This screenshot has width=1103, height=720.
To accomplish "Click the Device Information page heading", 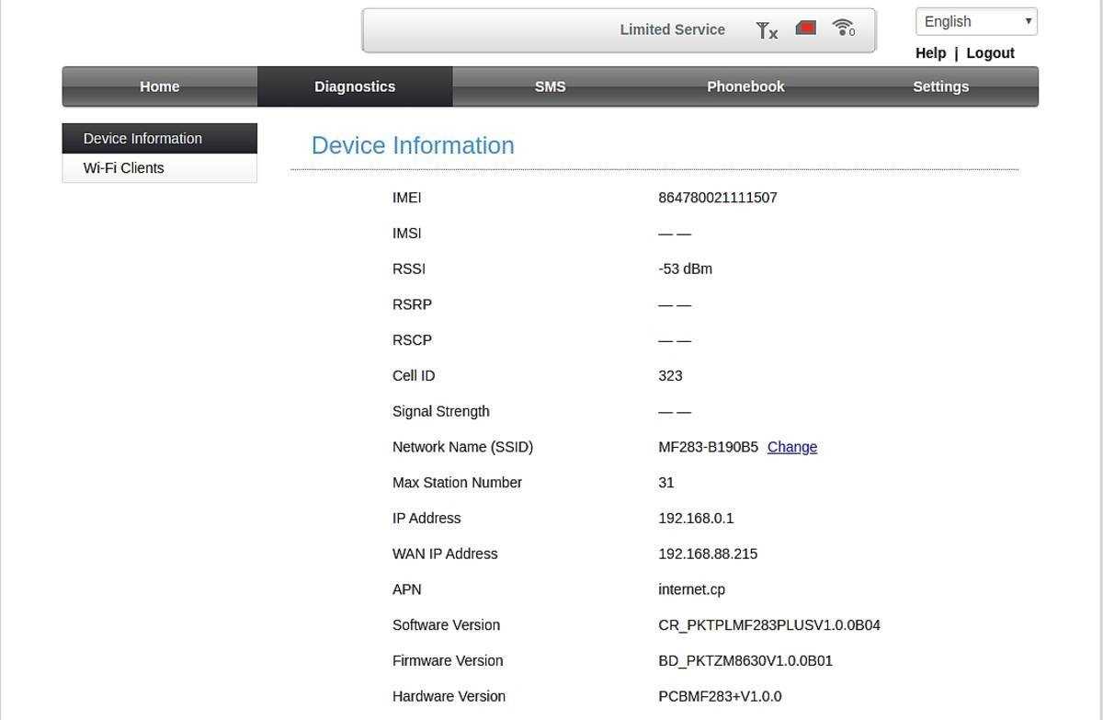I will click(413, 145).
